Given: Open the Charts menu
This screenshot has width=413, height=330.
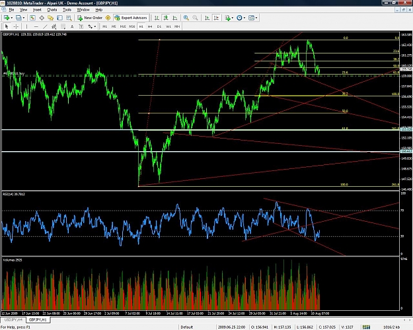Looking at the screenshot, I should (52, 10).
